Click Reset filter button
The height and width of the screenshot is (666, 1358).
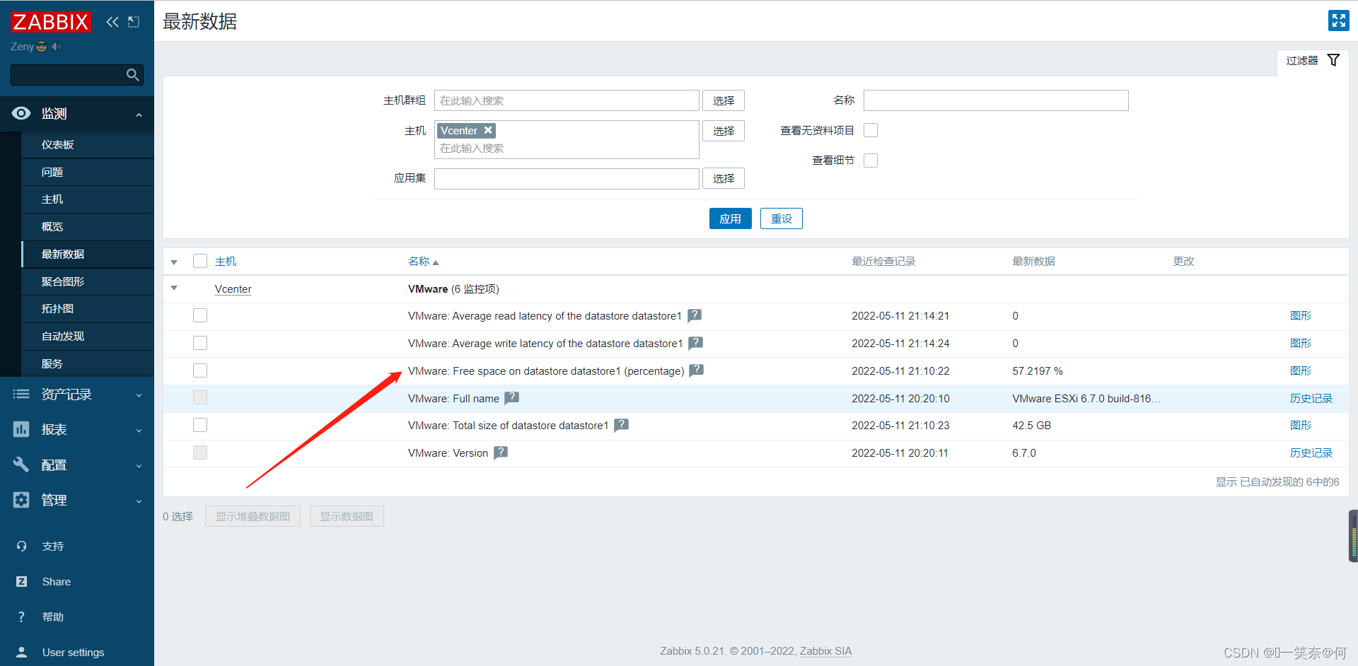coord(782,218)
